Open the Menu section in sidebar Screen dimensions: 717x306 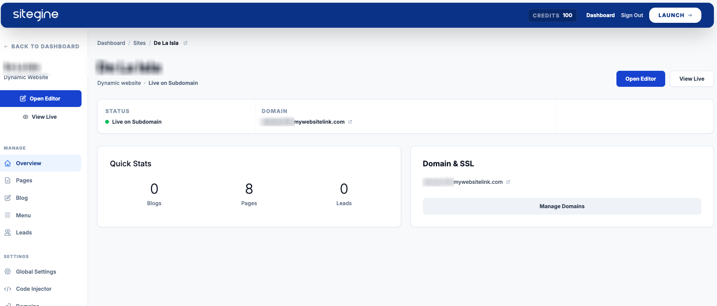point(41,215)
